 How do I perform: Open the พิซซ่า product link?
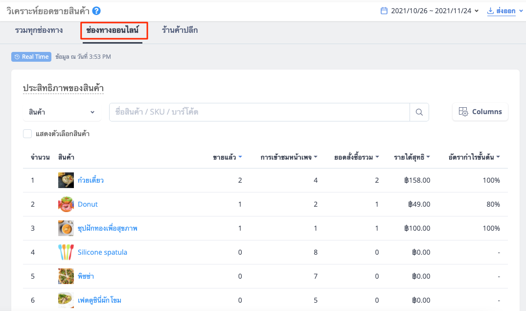86,276
